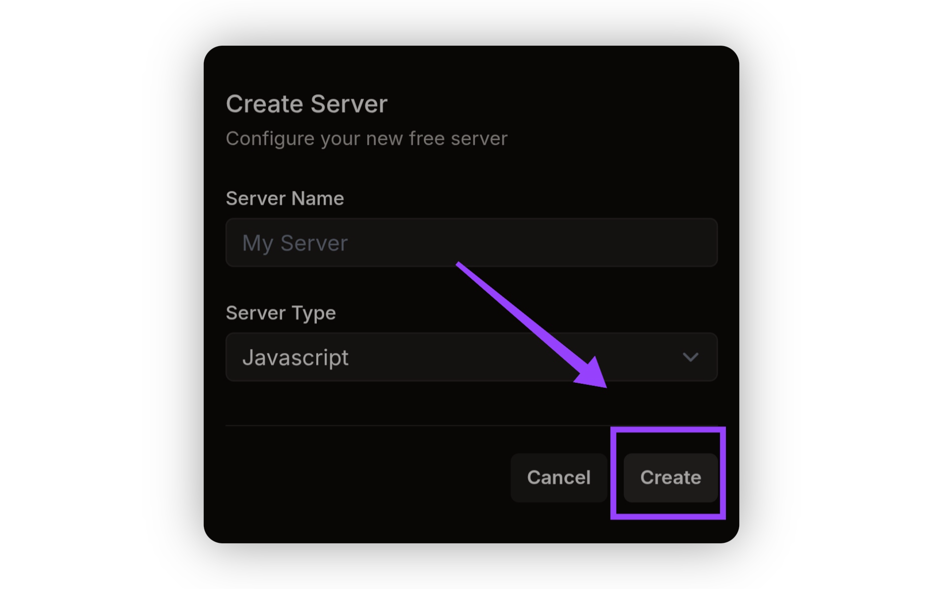Confirm server creation with Create

(670, 477)
